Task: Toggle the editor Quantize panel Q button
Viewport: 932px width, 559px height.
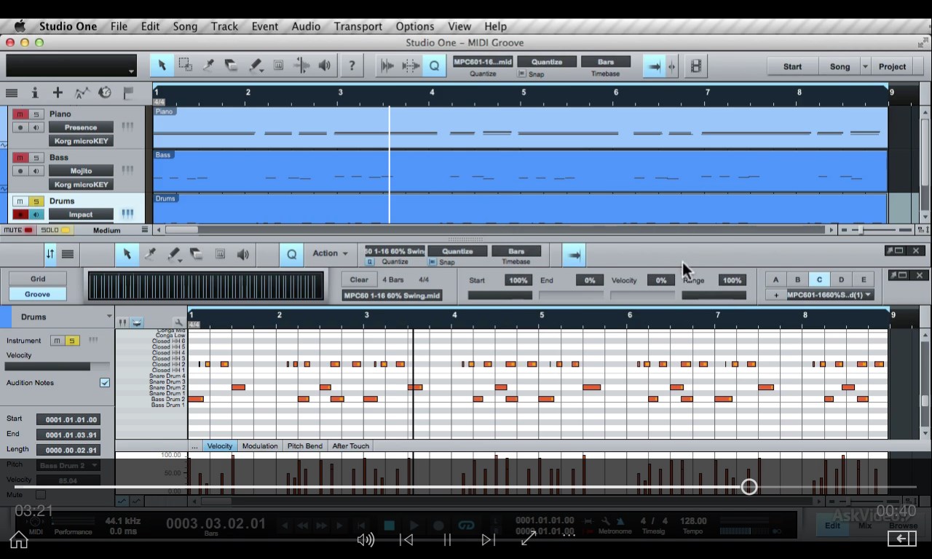Action: (x=291, y=254)
